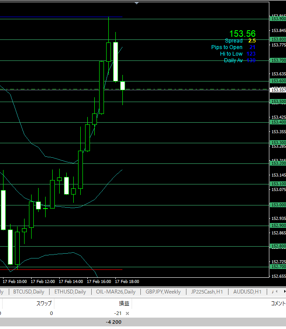
Task: Click the コメント column header
Action: pos(278,303)
